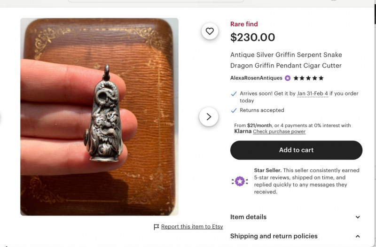Click the checkmark beside Arrives soon
The width and height of the screenshot is (376, 247).
pyautogui.click(x=234, y=93)
